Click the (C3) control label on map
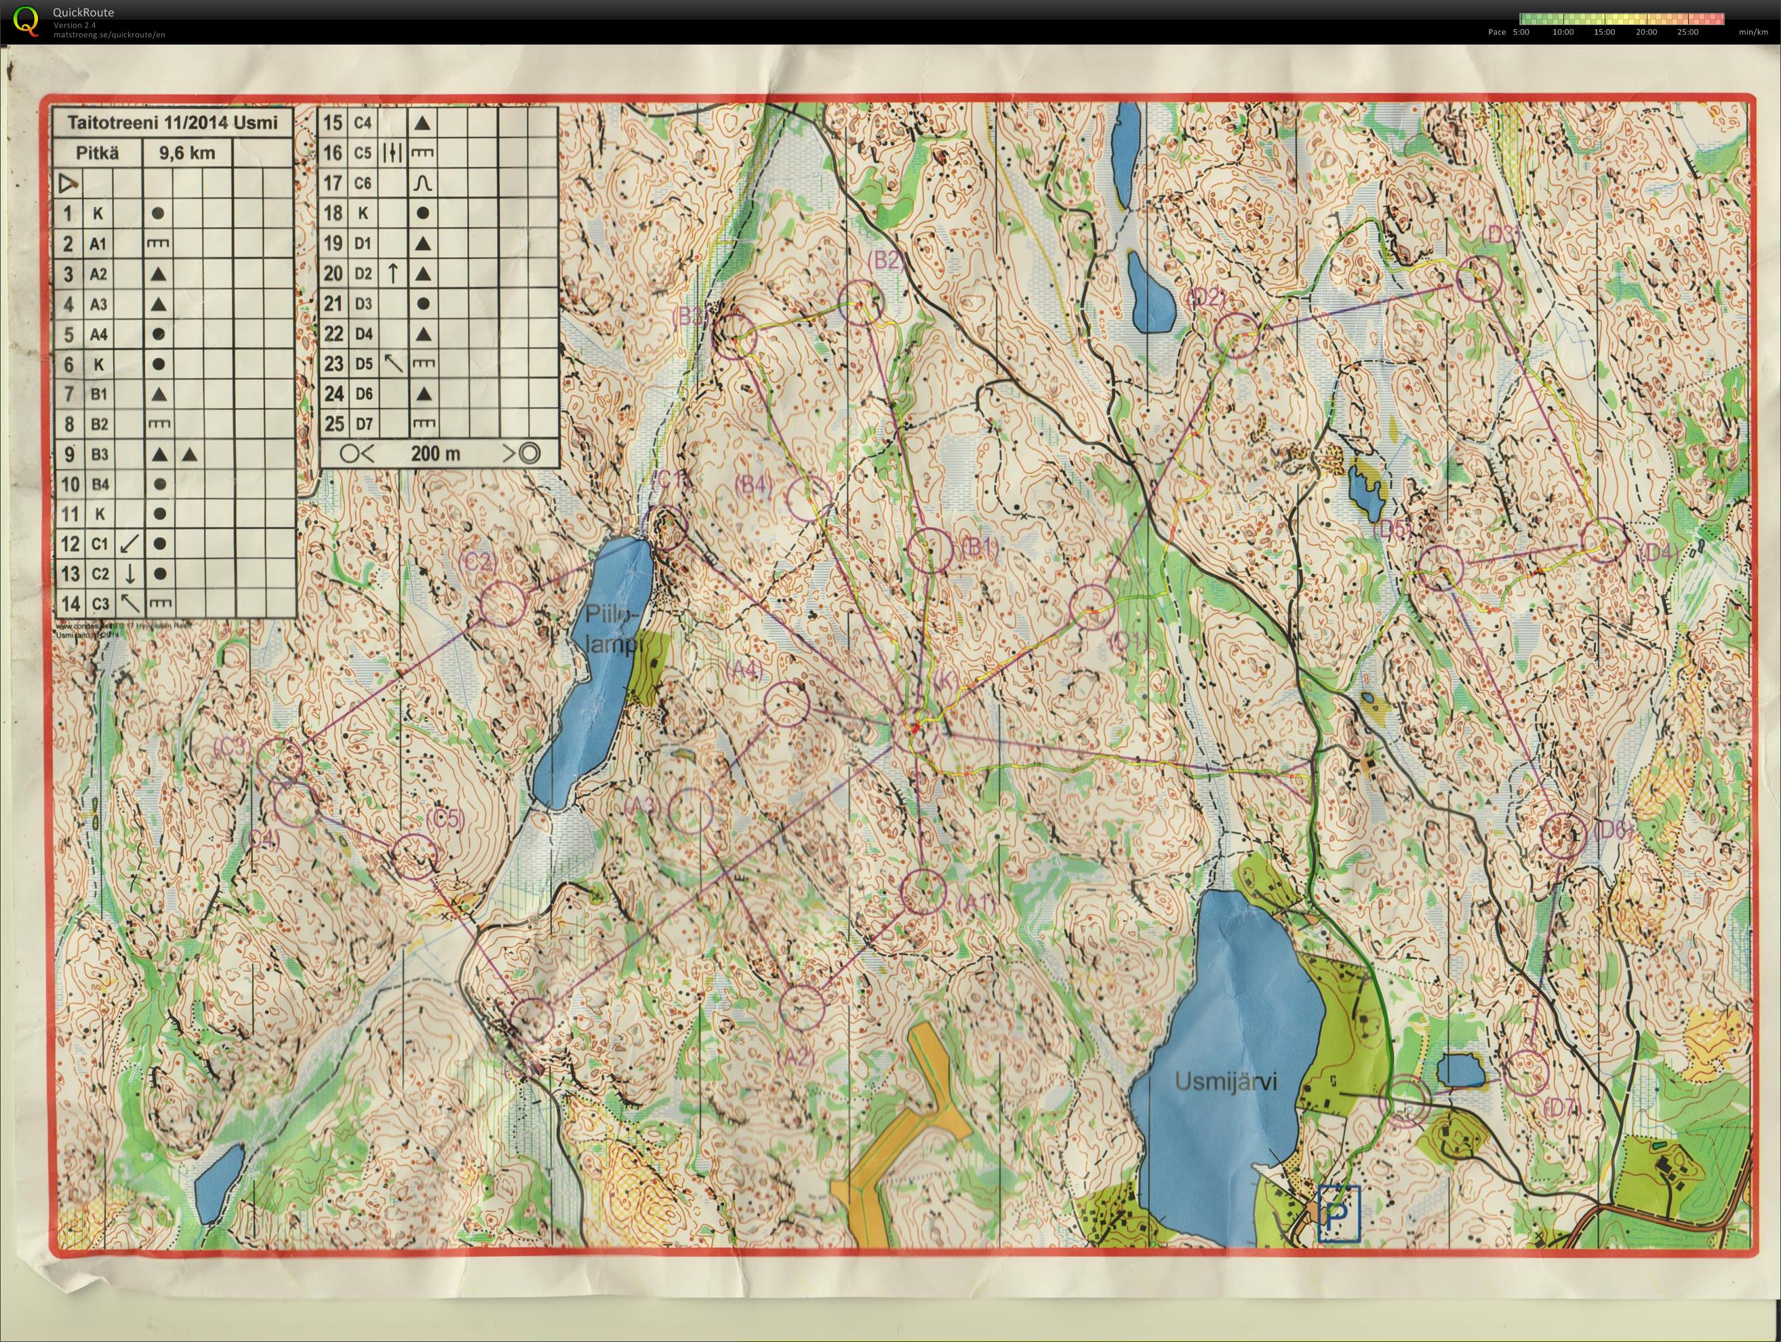 coord(232,747)
